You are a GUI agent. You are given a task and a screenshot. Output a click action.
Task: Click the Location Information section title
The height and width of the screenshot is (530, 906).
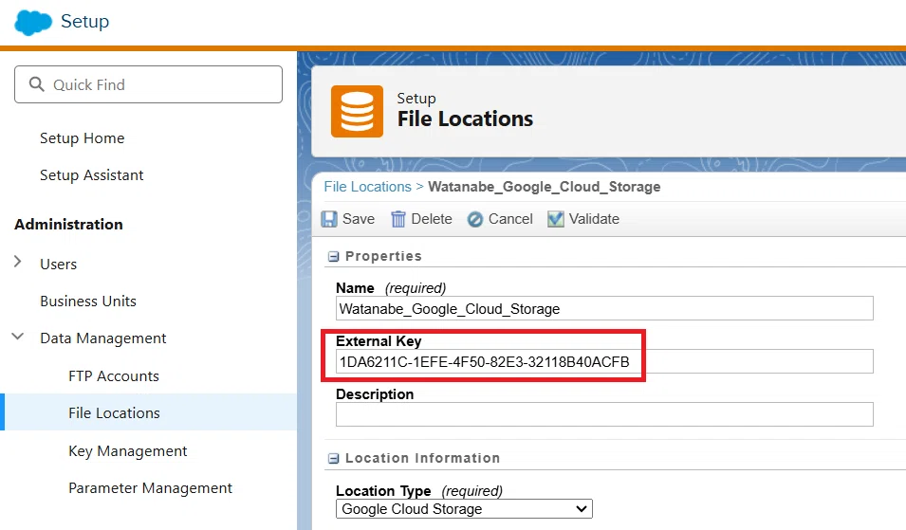click(x=422, y=458)
